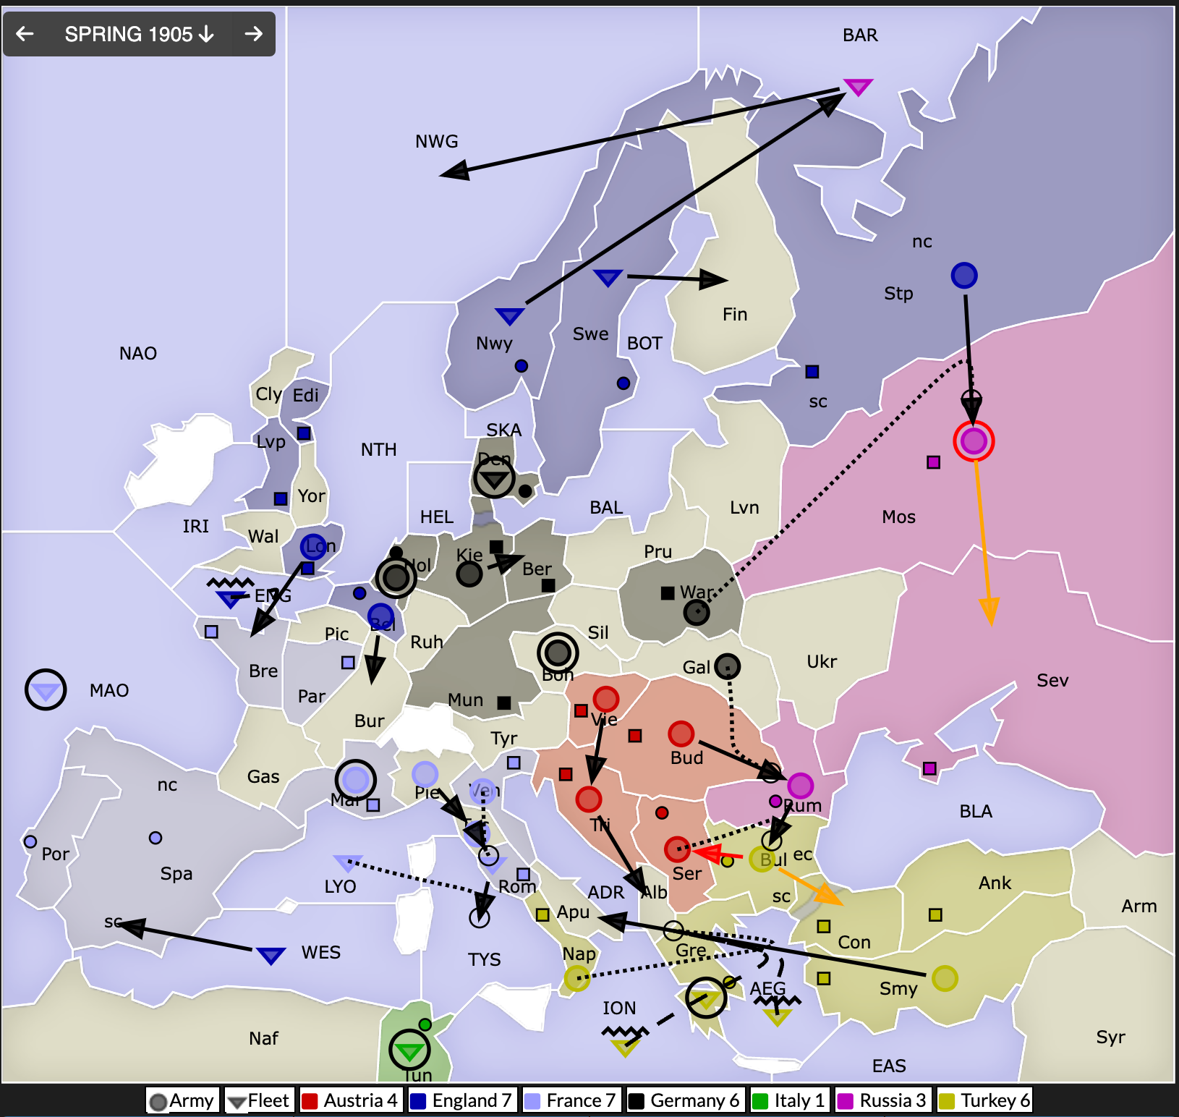
Task: Open the SPRING 1905 phase dropdown
Action: [139, 34]
